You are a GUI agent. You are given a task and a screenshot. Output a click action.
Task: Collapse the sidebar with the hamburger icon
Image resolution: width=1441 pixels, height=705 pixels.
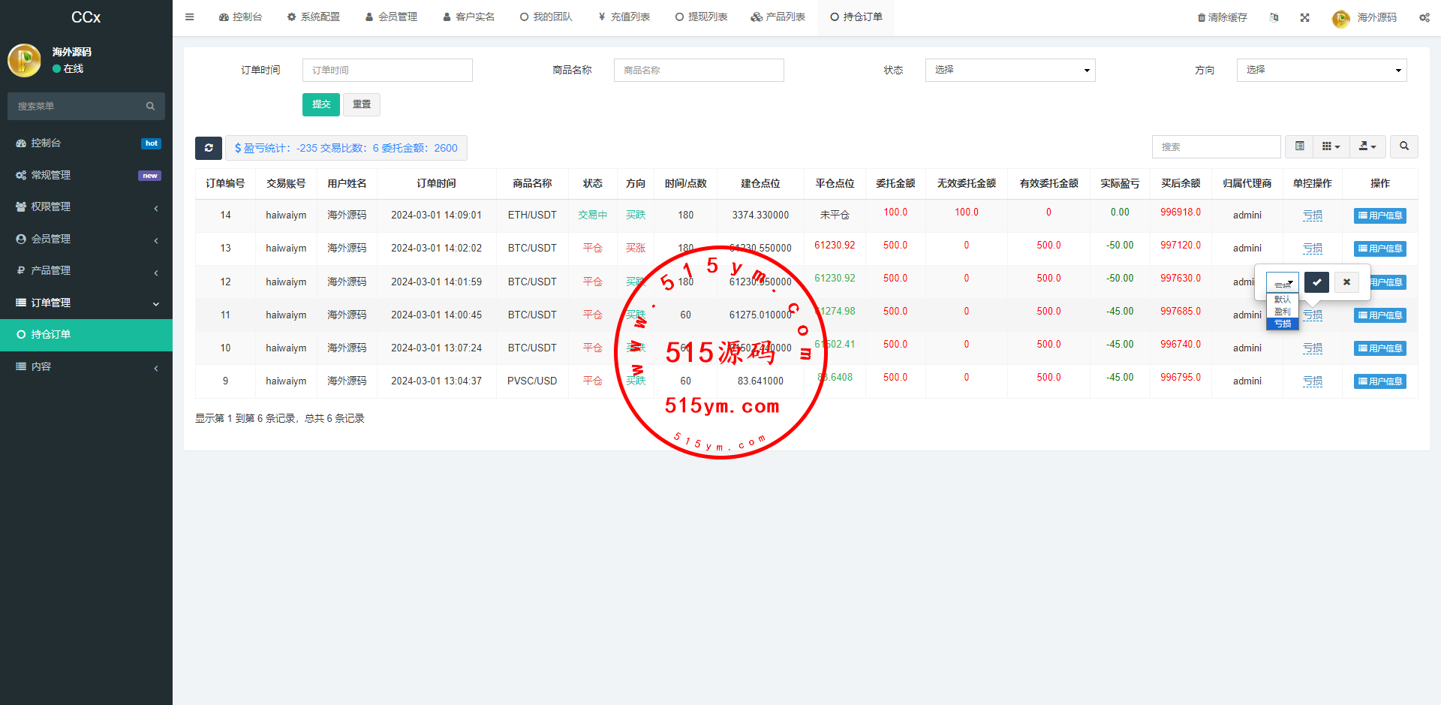pos(190,17)
